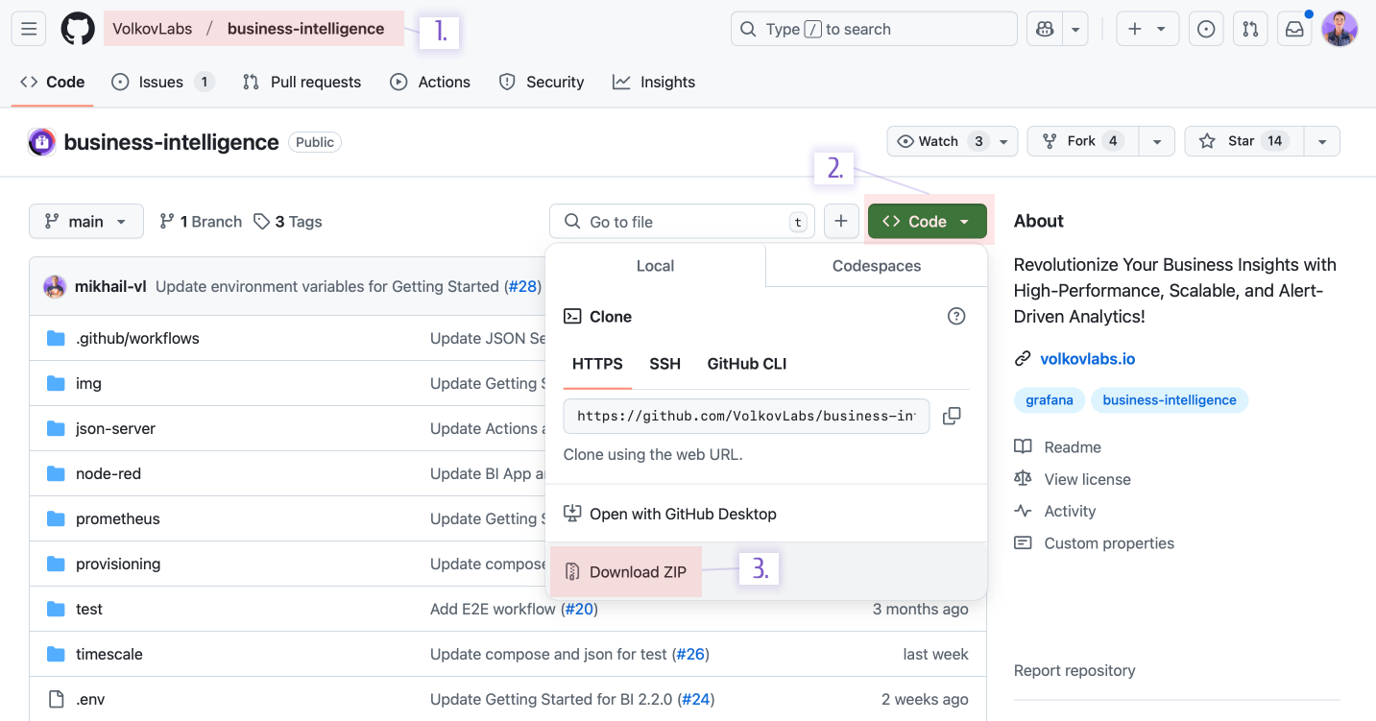Open the Copilot chat icon

(1045, 29)
